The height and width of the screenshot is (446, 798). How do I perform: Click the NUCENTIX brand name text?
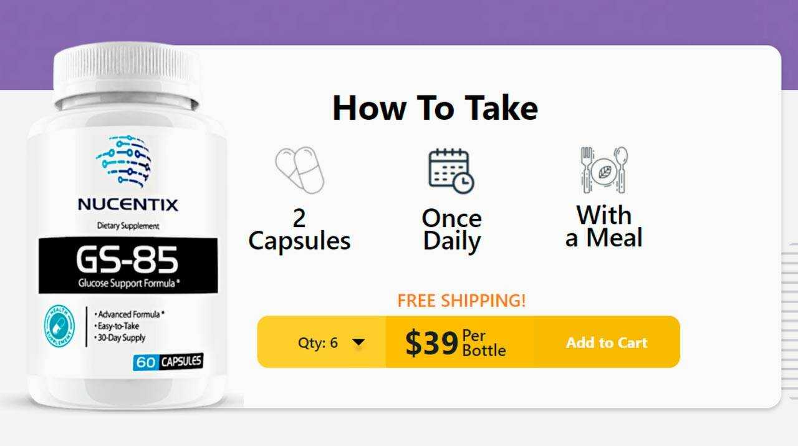[128, 205]
